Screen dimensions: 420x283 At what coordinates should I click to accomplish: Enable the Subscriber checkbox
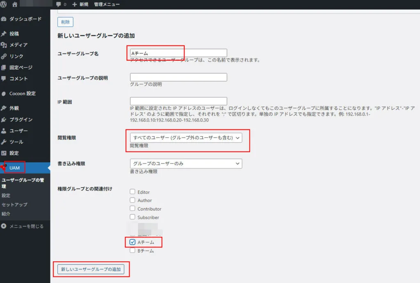[x=132, y=217]
